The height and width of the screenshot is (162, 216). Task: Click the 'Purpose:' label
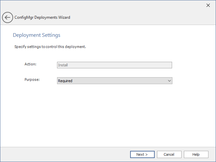[32, 80]
